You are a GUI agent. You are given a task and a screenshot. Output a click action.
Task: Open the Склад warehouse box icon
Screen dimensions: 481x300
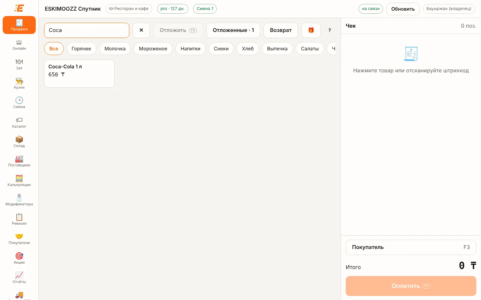coord(19,139)
